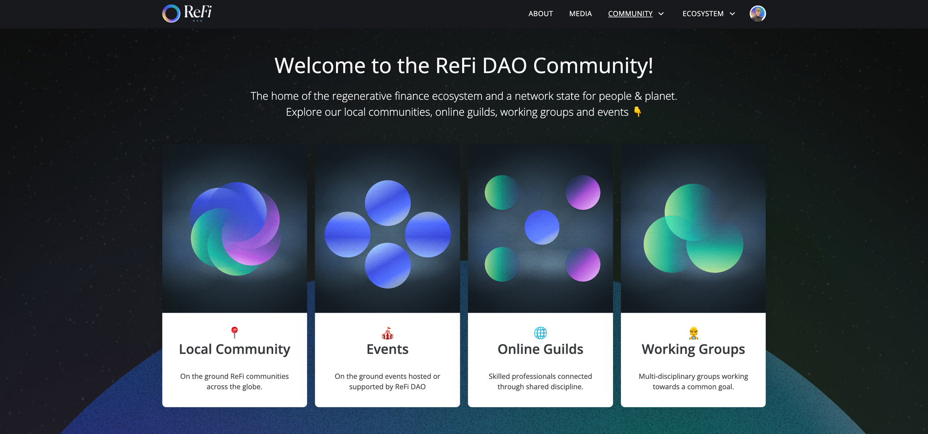Visit the Working Groups heading
928x434 pixels.
693,349
